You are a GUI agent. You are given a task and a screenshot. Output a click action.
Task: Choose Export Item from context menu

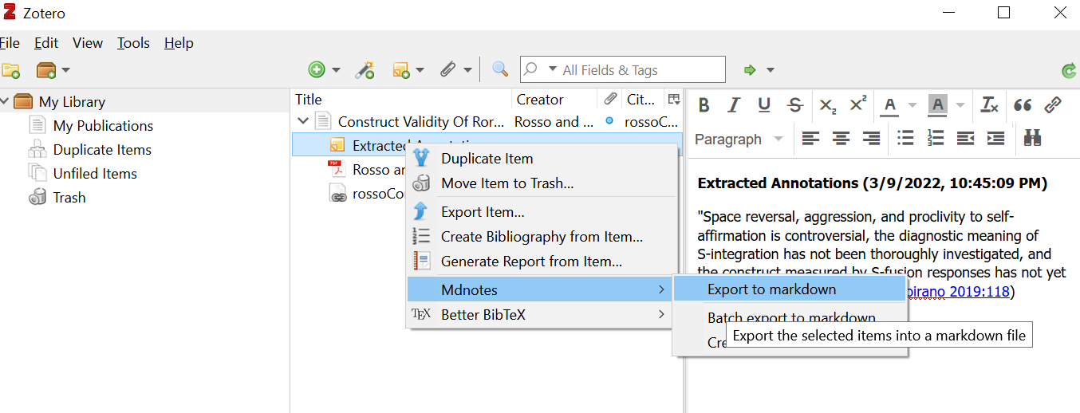[542, 212]
